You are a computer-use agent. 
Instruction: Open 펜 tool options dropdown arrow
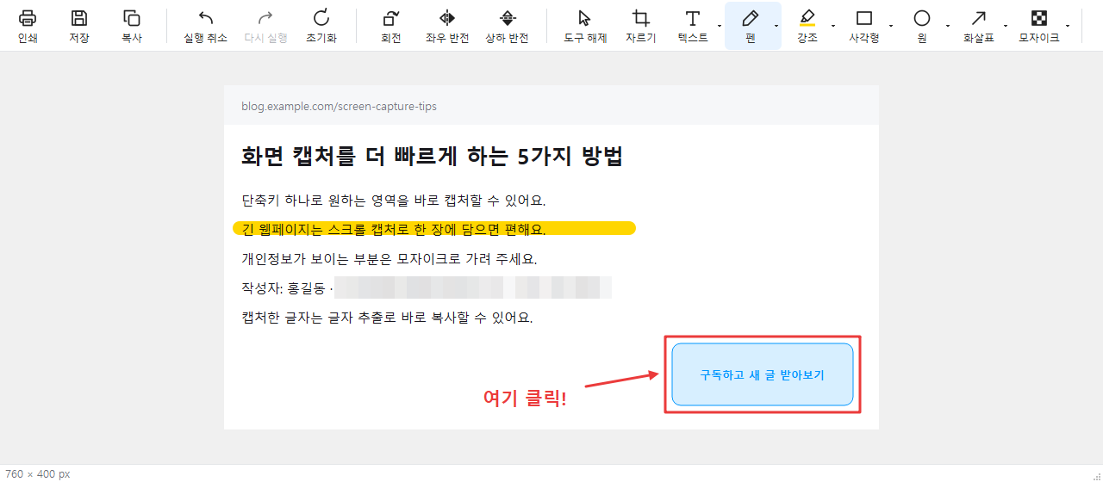click(776, 26)
